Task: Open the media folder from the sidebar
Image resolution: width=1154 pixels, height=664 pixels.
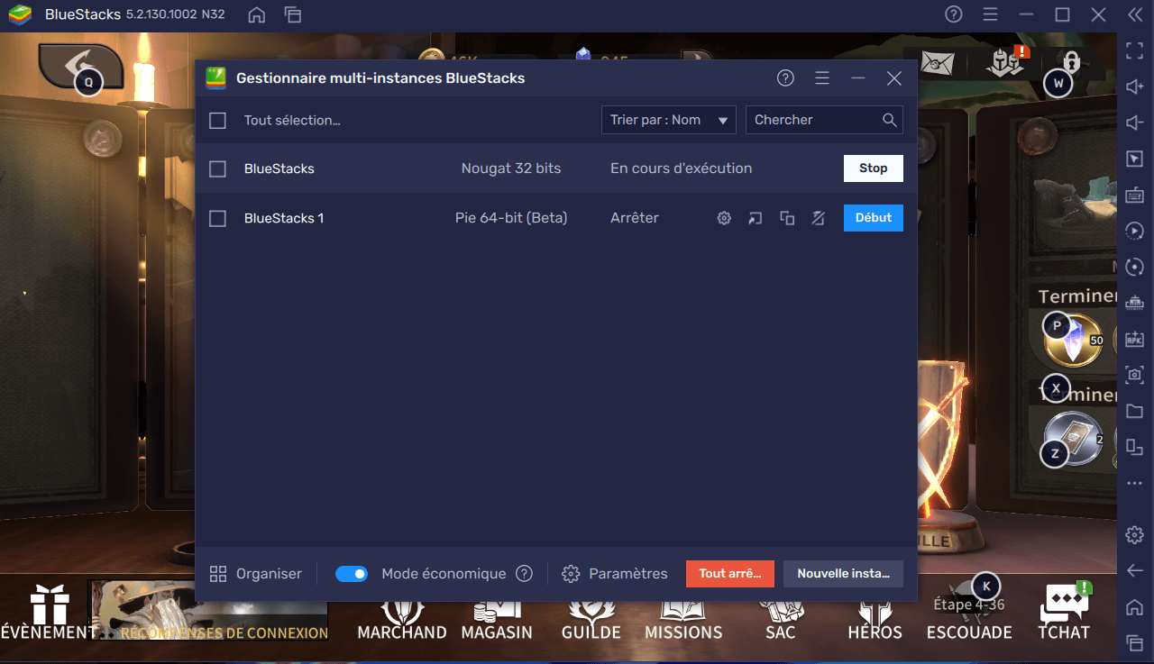Action: click(1134, 411)
